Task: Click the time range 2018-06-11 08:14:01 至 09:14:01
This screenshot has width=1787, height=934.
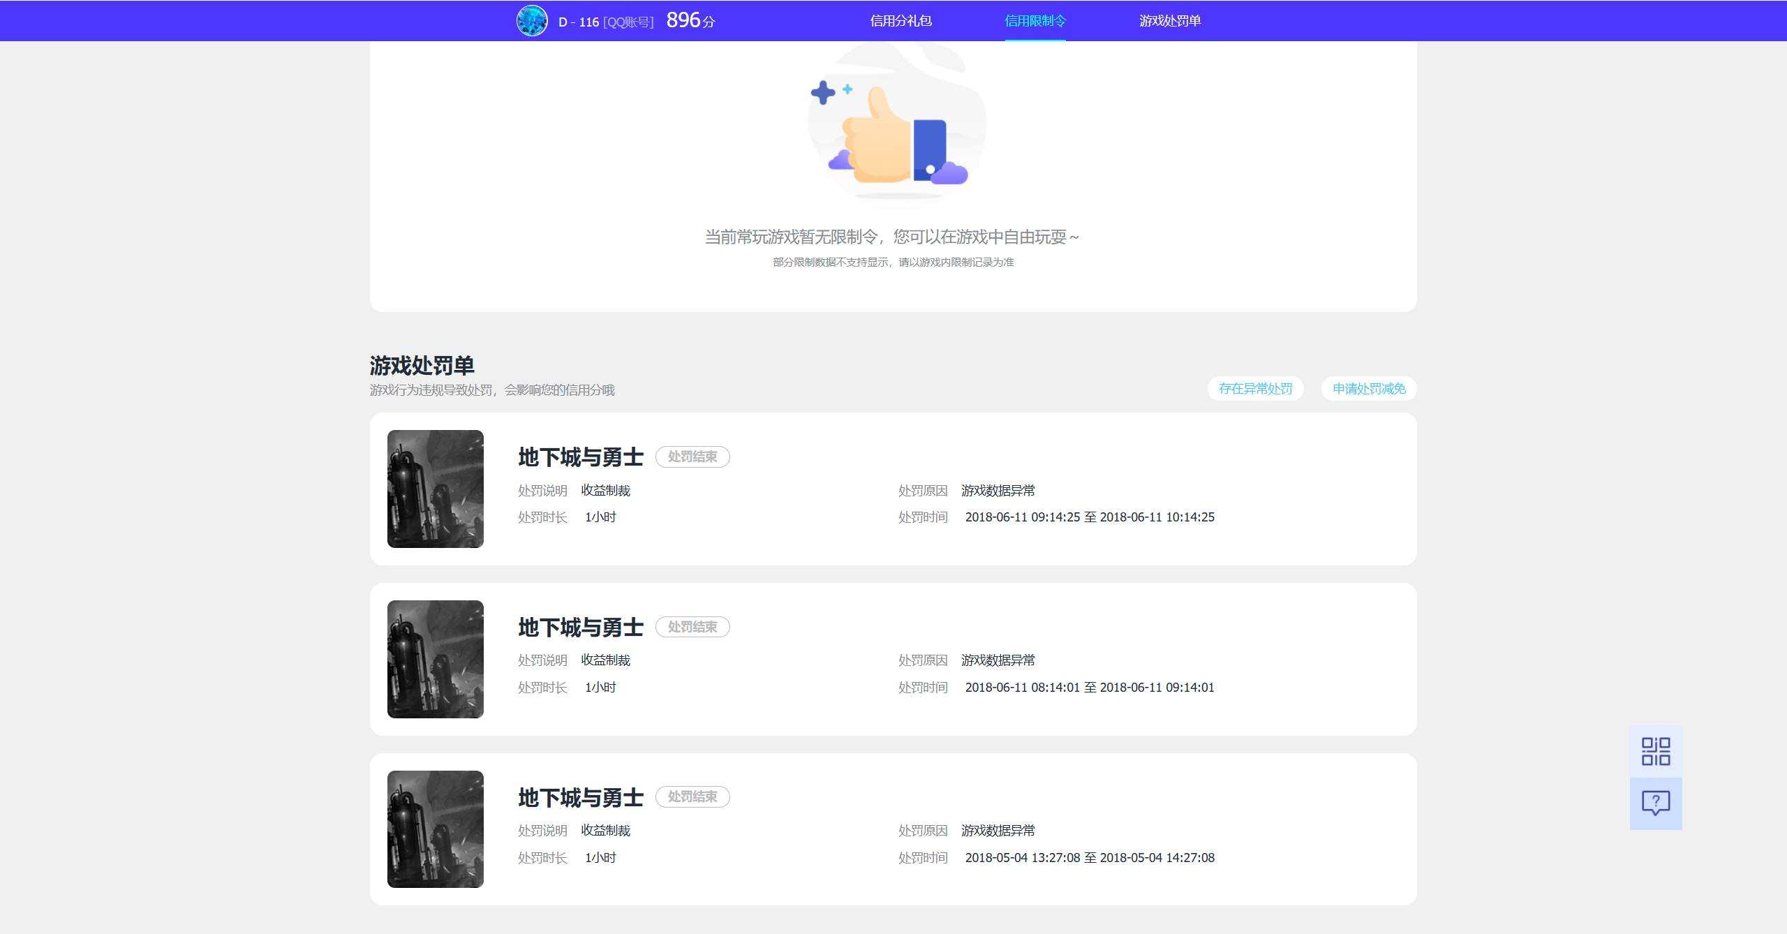Action: click(1090, 688)
